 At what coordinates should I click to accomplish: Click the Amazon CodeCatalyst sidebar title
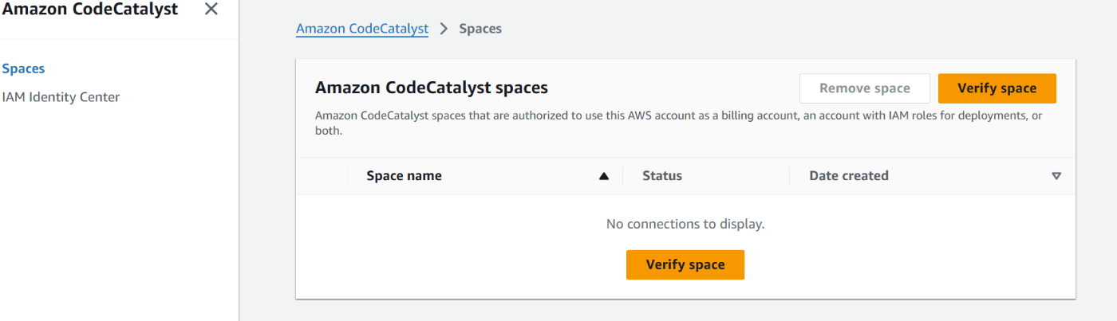(89, 10)
